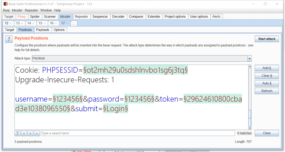Go to next search match arrow
Viewport: 285px width, 152px height.
(37, 133)
